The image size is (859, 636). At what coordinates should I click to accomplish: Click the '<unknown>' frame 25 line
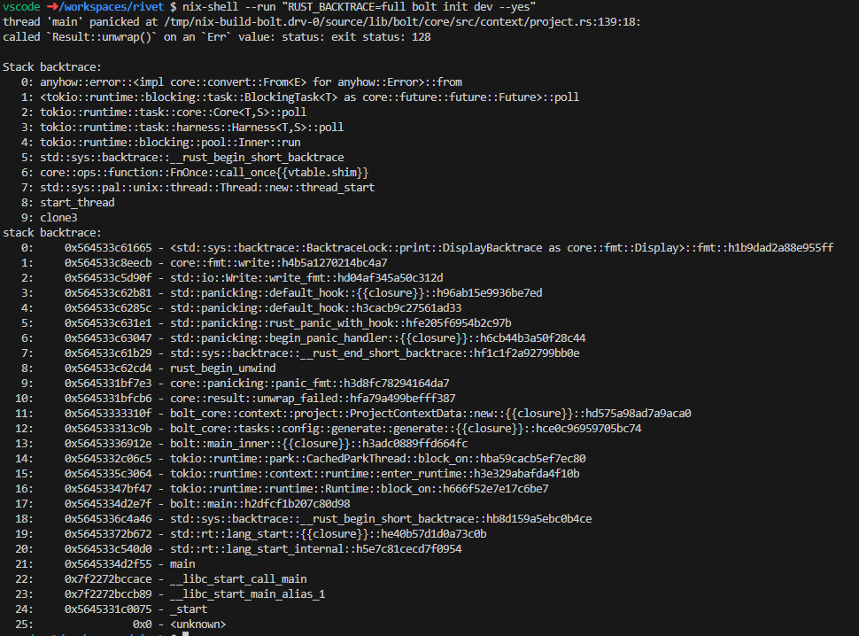tap(197, 624)
